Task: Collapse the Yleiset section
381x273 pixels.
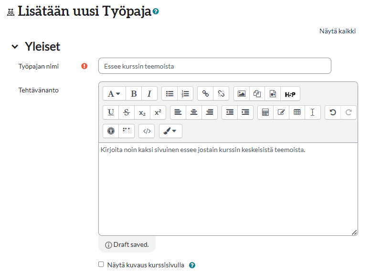Action: tap(15, 47)
